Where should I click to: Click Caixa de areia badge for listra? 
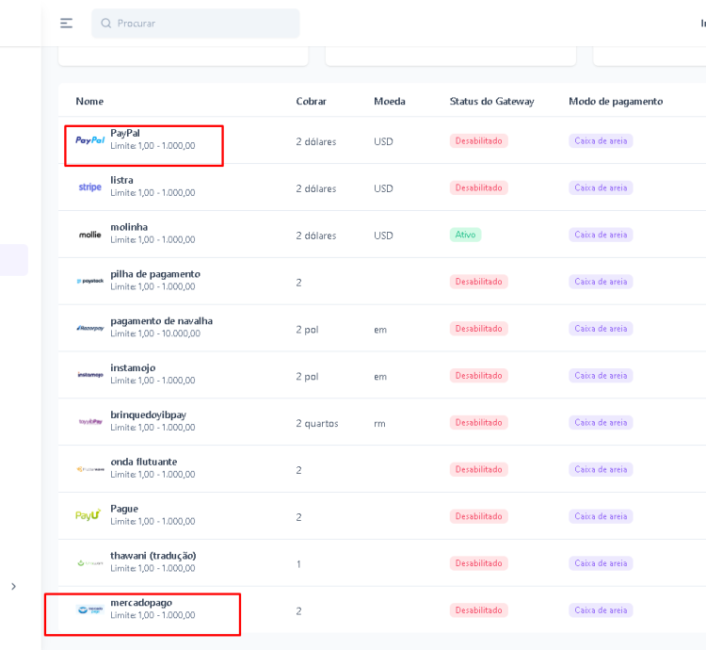pos(601,187)
